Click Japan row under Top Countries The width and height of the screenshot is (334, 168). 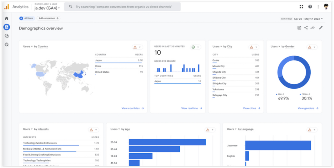(178, 81)
